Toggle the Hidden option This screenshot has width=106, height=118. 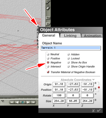click(x=68, y=54)
